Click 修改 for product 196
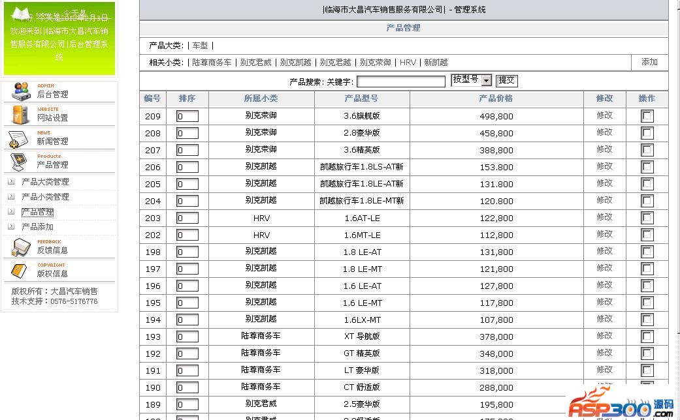This screenshot has width=680, height=420. (604, 285)
